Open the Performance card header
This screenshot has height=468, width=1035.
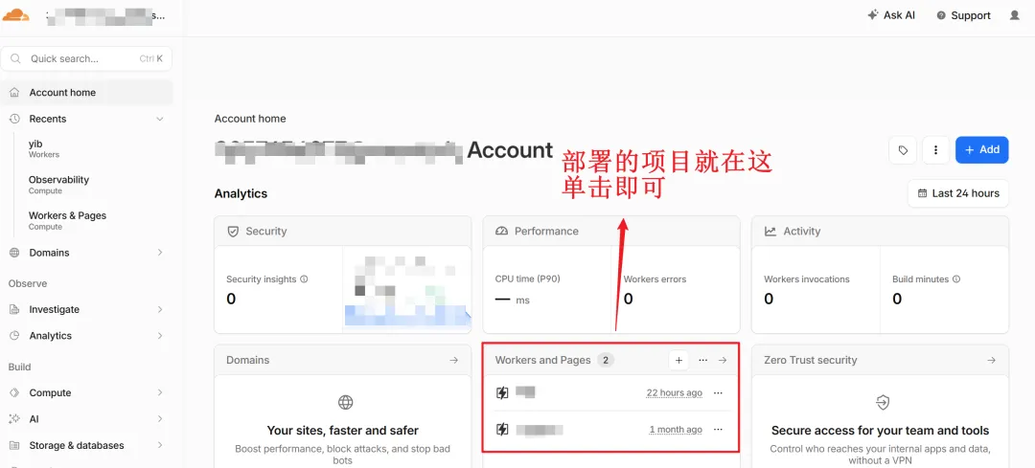coord(611,232)
